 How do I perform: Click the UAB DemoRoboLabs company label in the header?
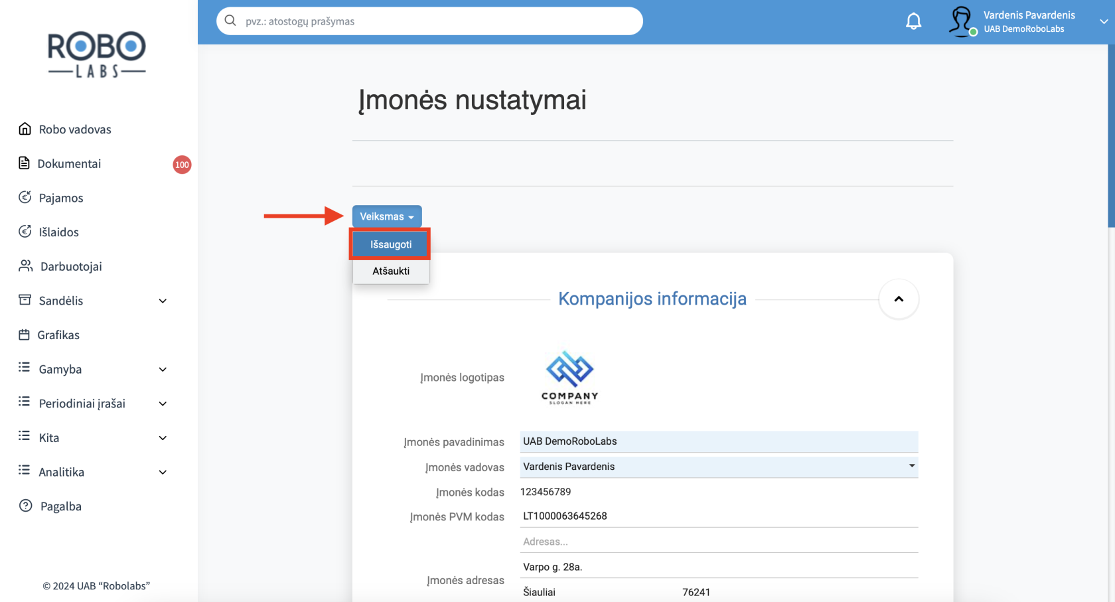point(1023,29)
